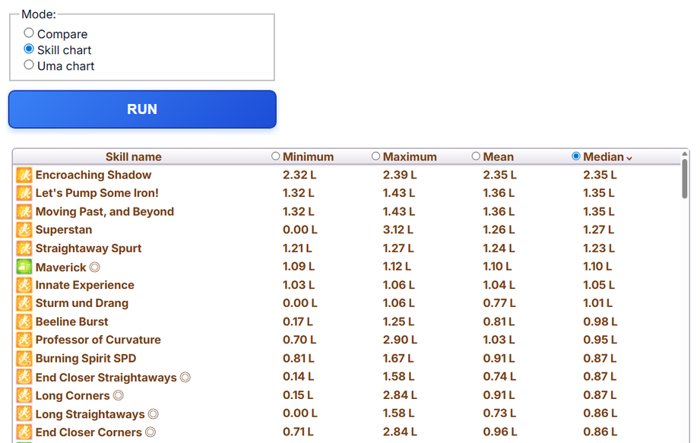Viewport: 700px width, 443px height.
Task: Click the Encroaching Shadow skill icon
Action: coord(24,176)
